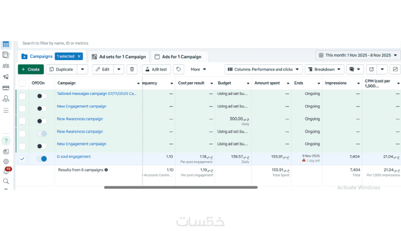401x231 pixels.
Task: Toggle off the G soul engagement campaign
Action: tap(42, 159)
